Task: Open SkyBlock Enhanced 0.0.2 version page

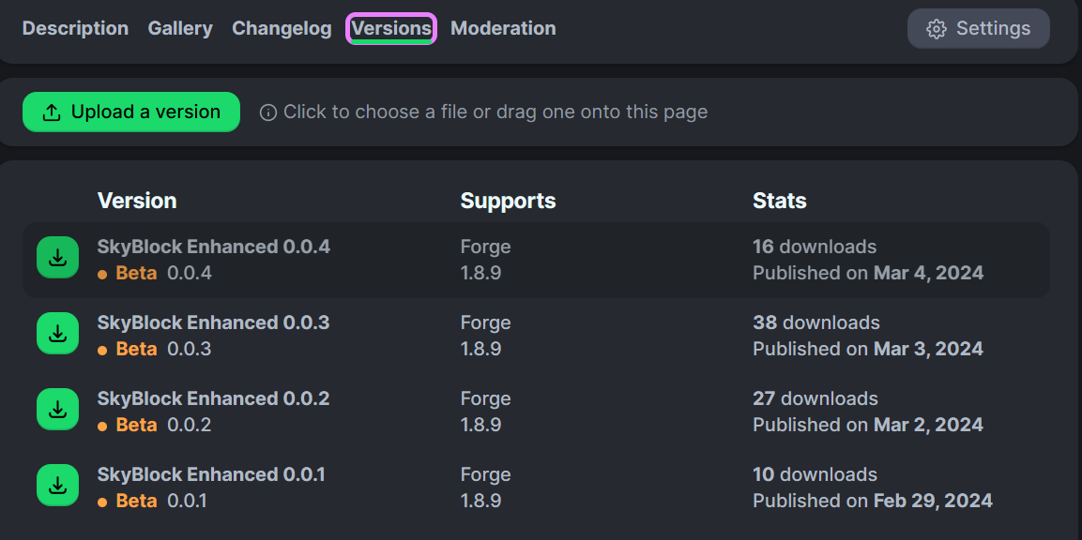Action: [213, 397]
